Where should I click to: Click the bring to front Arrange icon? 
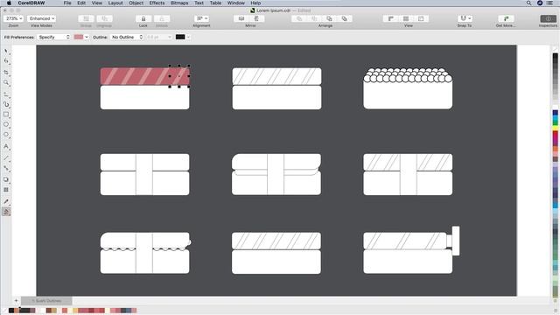[x=299, y=18]
